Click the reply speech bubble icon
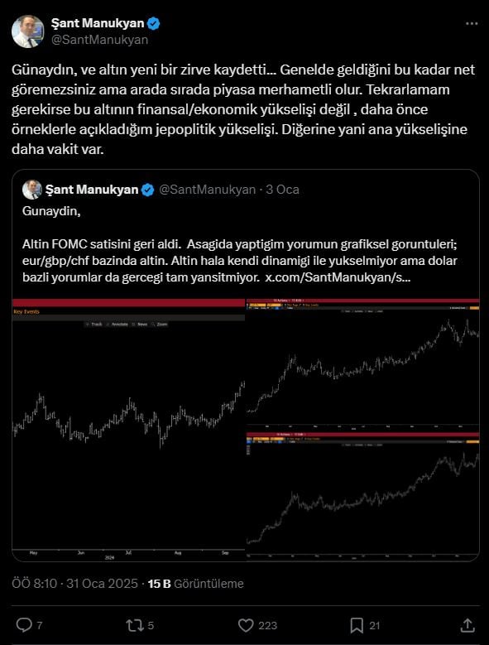This screenshot has height=645, width=489. tap(24, 625)
